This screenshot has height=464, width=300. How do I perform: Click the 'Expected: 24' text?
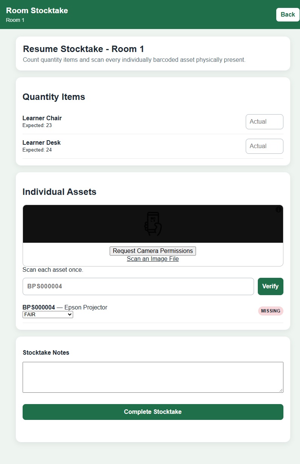point(37,150)
